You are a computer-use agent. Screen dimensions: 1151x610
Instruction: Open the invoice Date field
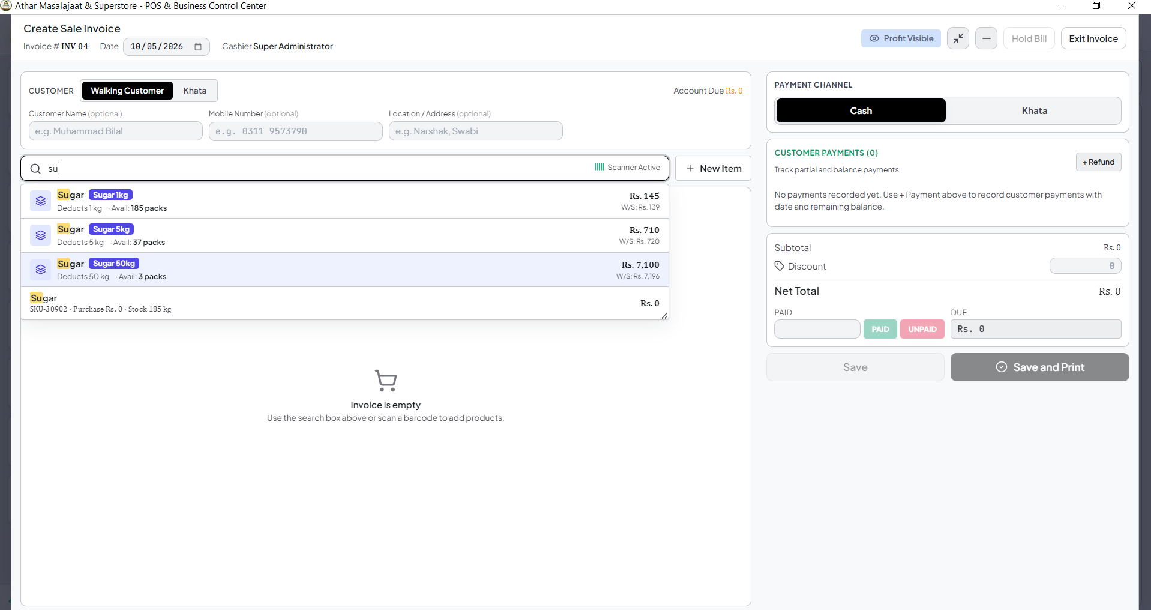click(166, 47)
